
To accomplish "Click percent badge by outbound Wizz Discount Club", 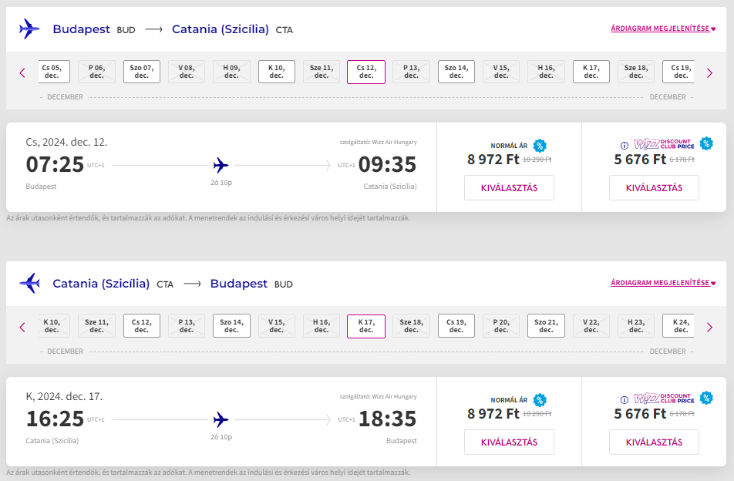I will coord(706,143).
